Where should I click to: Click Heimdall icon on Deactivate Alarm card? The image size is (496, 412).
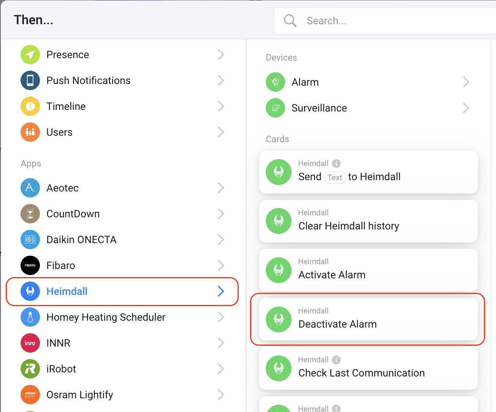pos(279,320)
